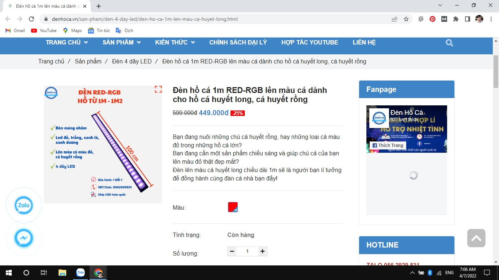Click the share page icon in address bar
Image resolution: width=499 pixels, height=280 pixels.
click(x=395, y=19)
